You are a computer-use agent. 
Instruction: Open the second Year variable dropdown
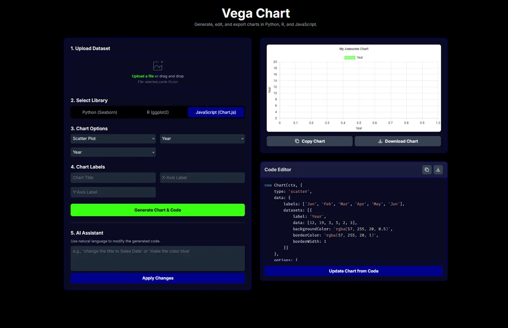113,152
